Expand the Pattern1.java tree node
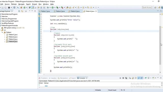 pos(5,35)
